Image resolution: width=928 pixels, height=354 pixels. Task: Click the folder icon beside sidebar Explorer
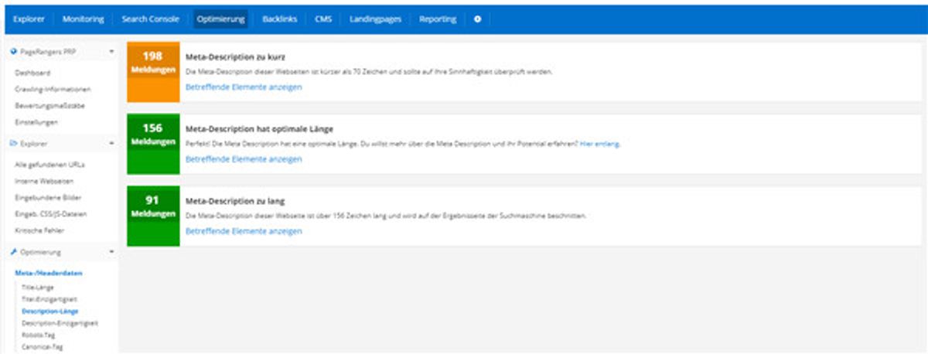click(13, 143)
